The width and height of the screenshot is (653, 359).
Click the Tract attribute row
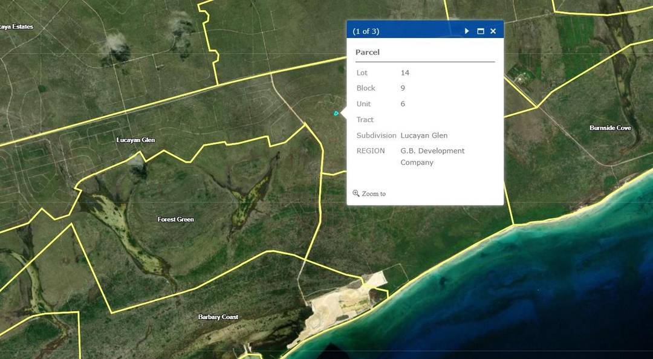coord(365,119)
